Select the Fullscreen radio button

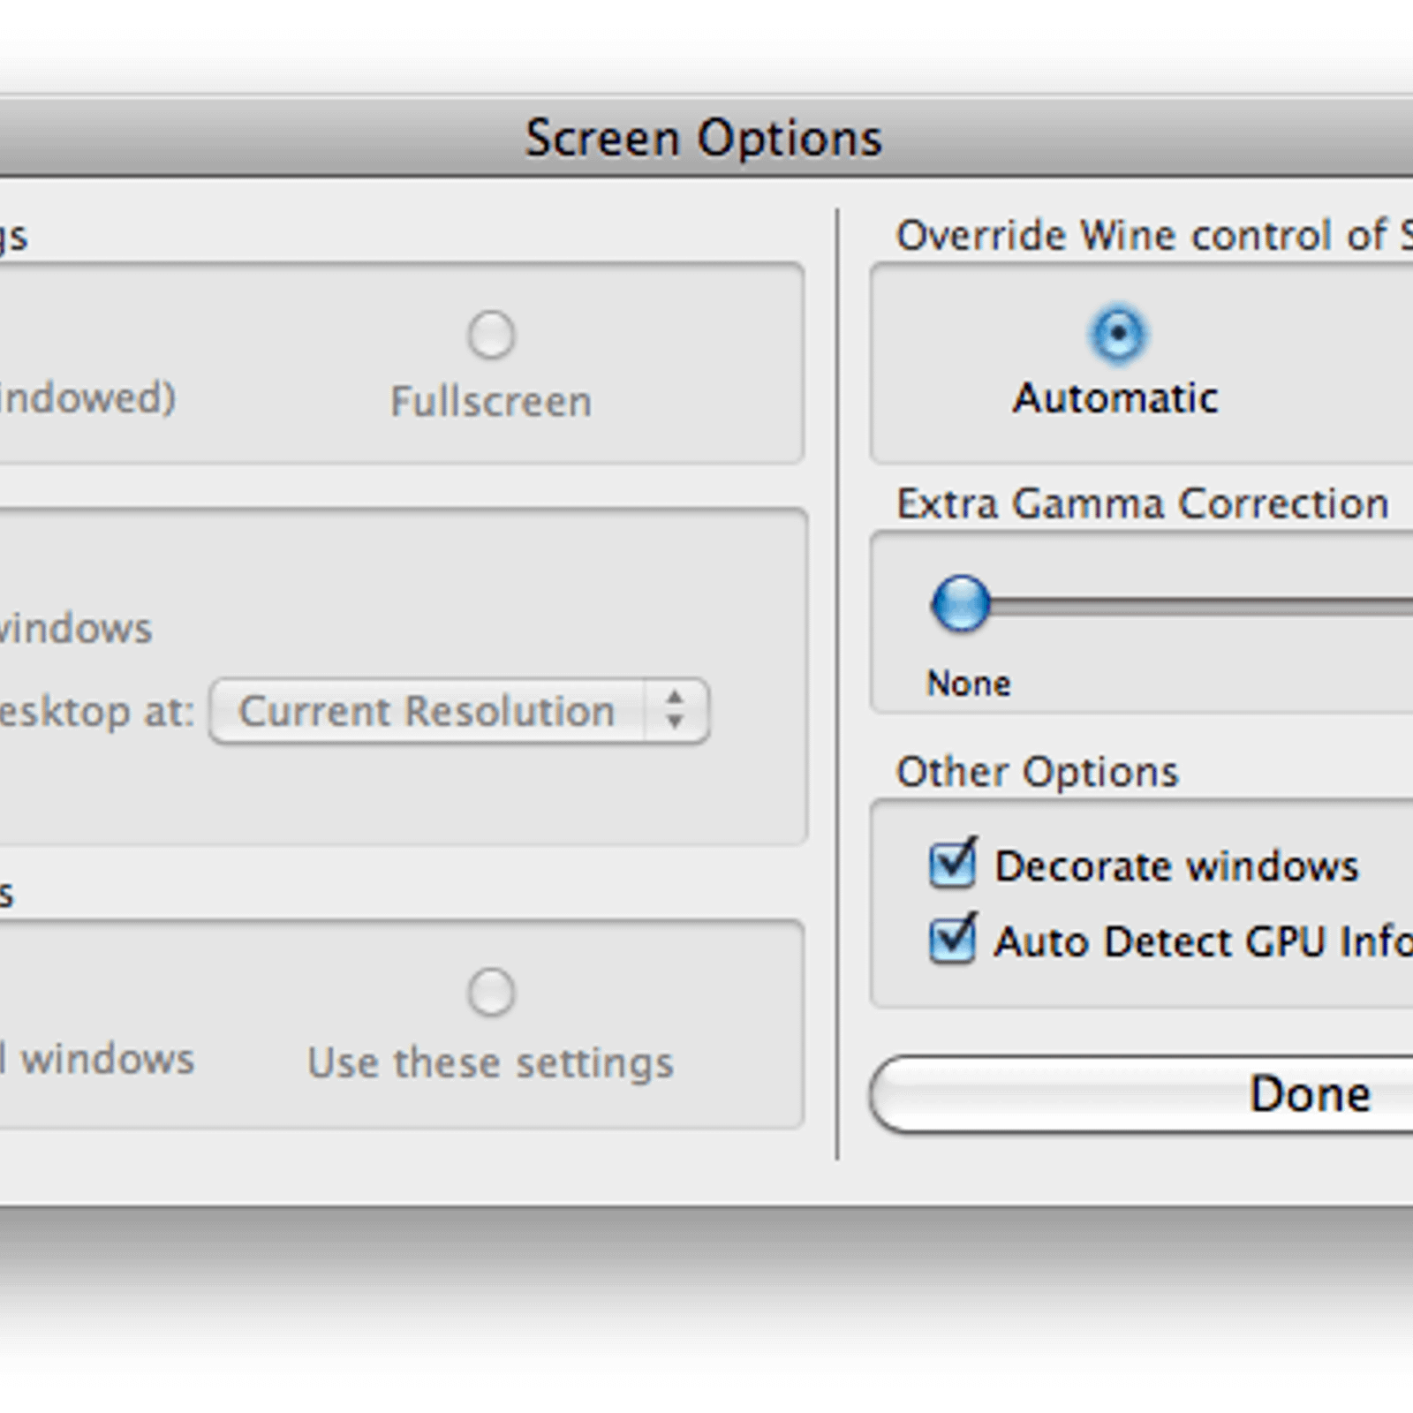(491, 336)
